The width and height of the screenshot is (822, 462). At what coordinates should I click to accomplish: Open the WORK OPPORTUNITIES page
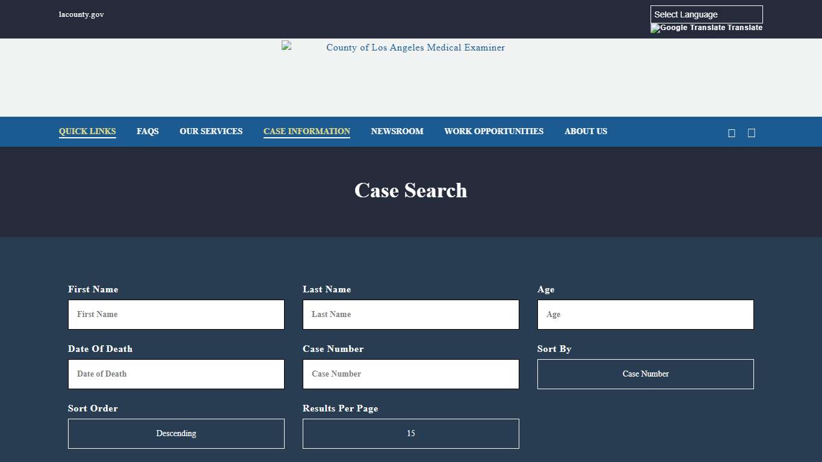tap(493, 131)
